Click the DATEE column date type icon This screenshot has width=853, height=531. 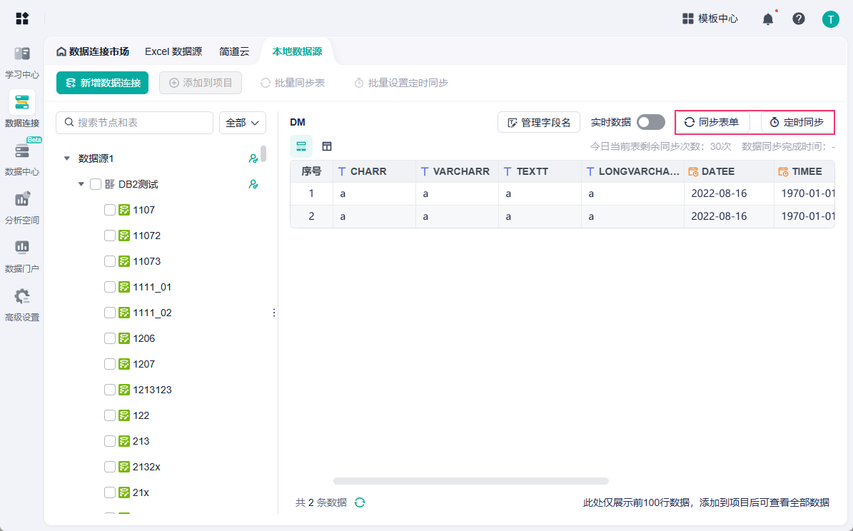tap(693, 171)
